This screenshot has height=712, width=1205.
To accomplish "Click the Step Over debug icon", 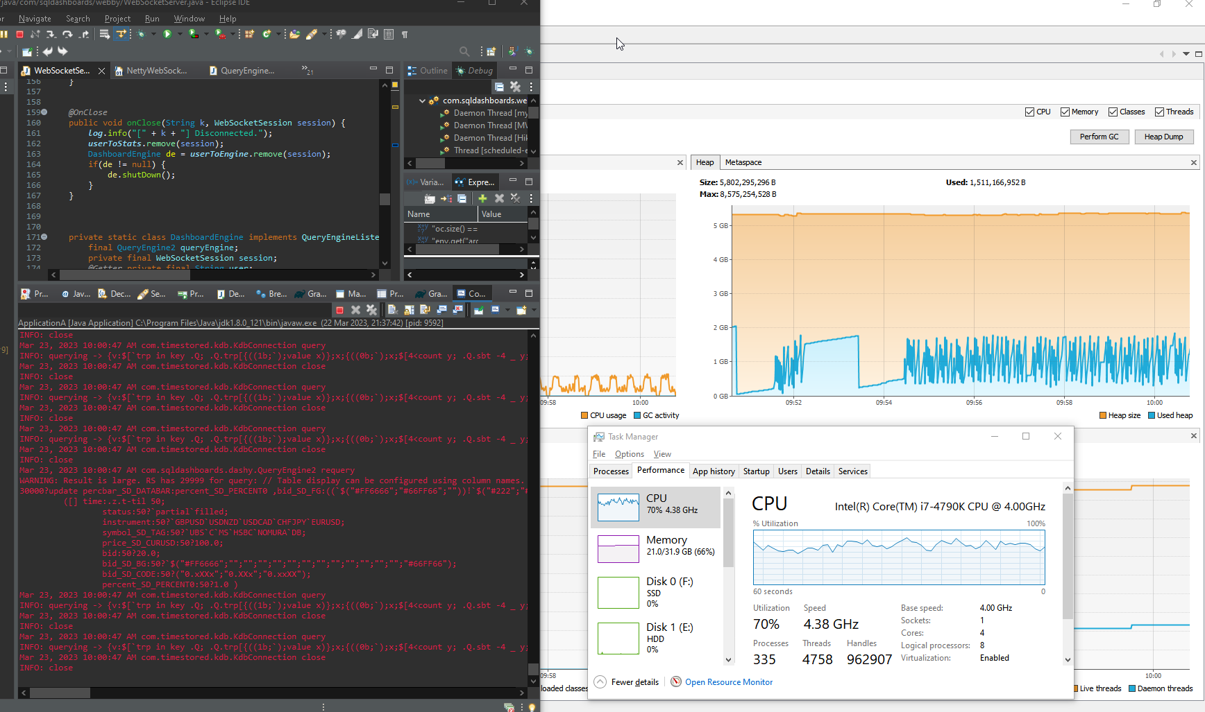I will (67, 34).
